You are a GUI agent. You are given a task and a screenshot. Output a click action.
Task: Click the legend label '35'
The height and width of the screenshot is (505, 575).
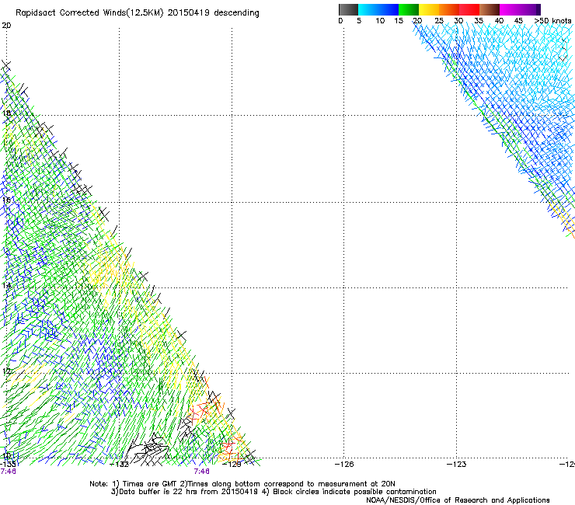click(x=479, y=21)
